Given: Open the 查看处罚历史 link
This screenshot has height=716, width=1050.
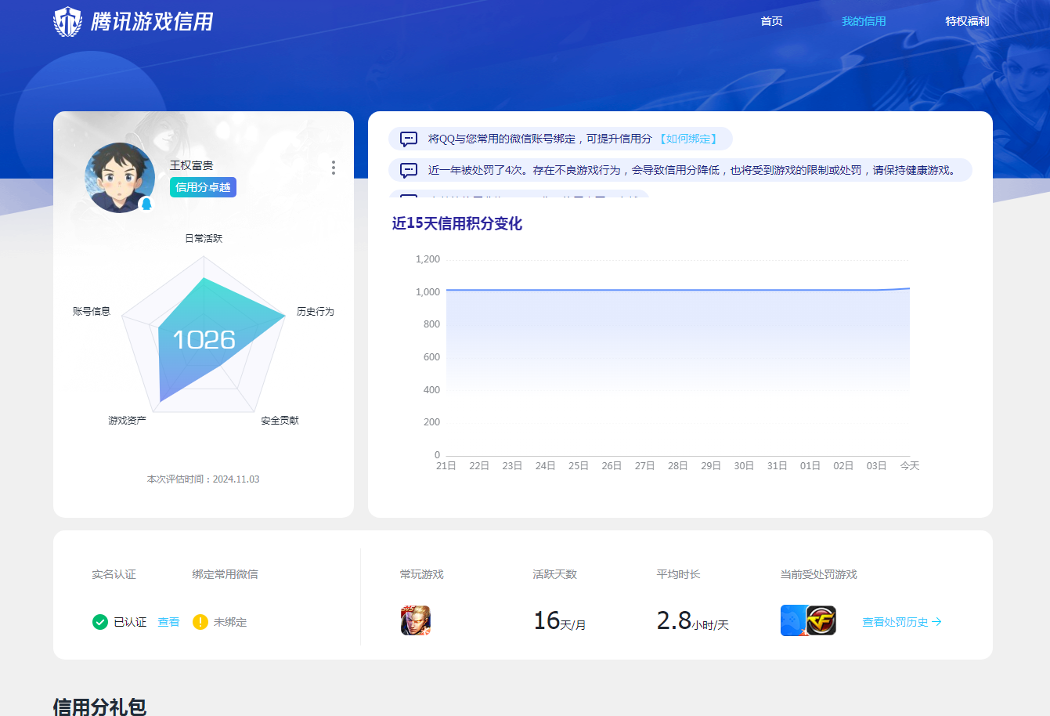Looking at the screenshot, I should [901, 622].
